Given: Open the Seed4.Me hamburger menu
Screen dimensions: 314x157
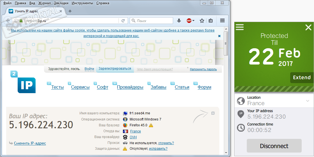Looking at the screenshot, I should tap(240, 27).
